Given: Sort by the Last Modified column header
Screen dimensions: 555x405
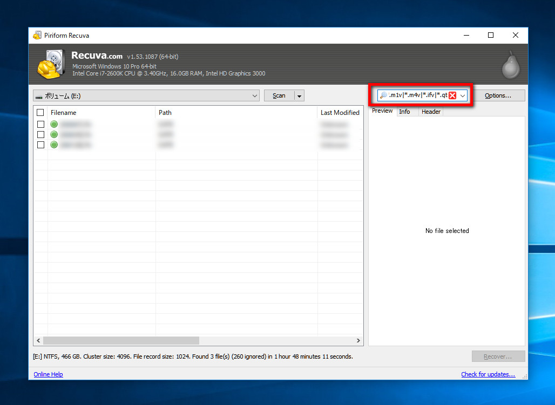Looking at the screenshot, I should tap(340, 113).
